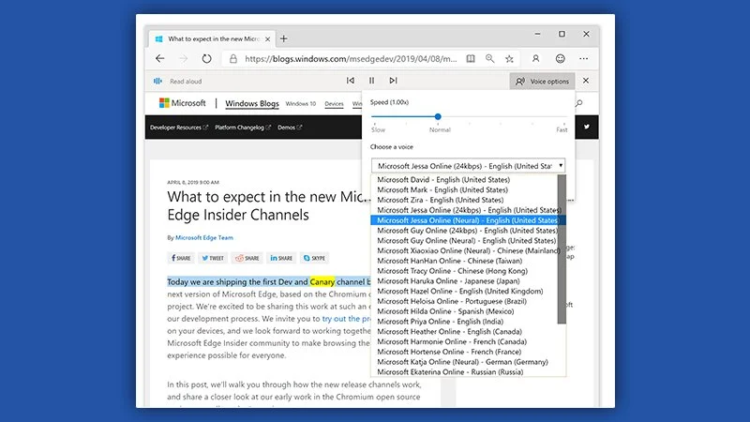750x422 pixels.
Task: Select Haruka Online Japanese voice
Action: click(464, 280)
